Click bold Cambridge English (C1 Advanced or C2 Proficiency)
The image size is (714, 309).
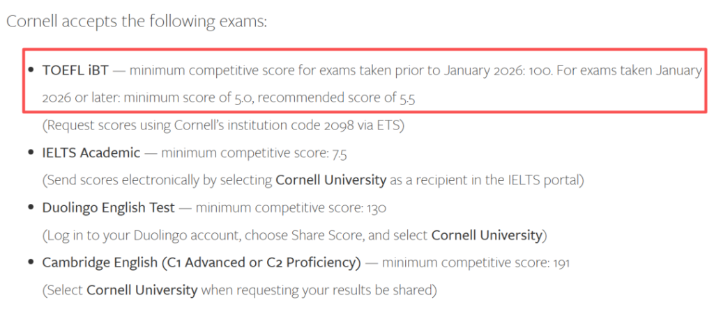(202, 263)
